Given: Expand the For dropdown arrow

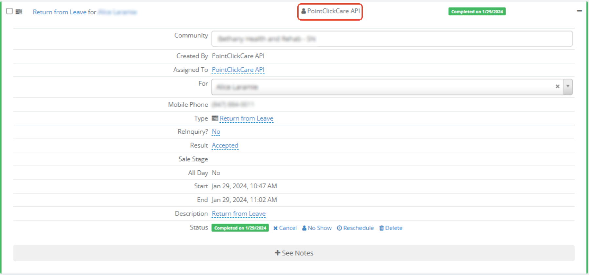Looking at the screenshot, I should pyautogui.click(x=568, y=87).
